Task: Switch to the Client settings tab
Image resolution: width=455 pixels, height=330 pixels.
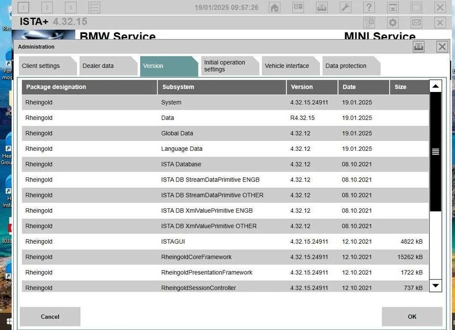Action: pos(48,66)
